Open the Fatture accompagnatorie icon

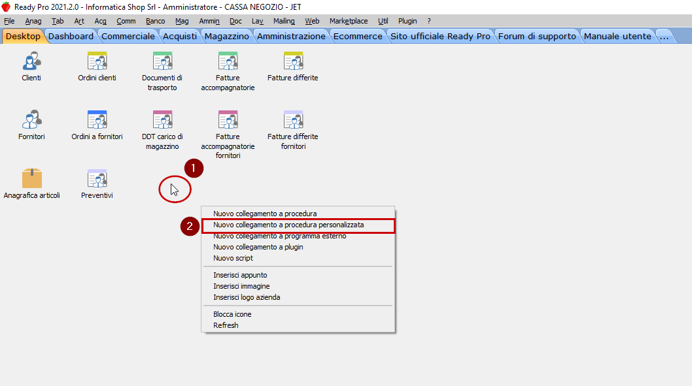[x=228, y=61]
